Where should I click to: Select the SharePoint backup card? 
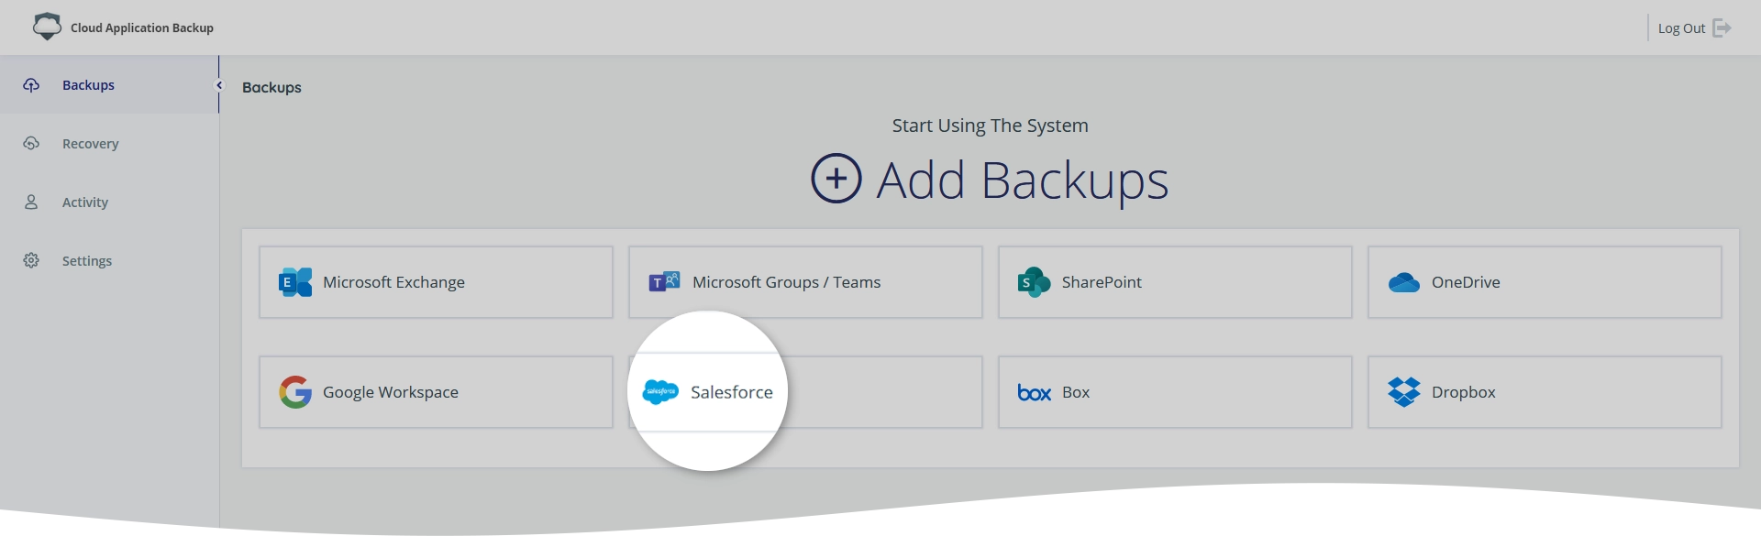tap(1175, 282)
